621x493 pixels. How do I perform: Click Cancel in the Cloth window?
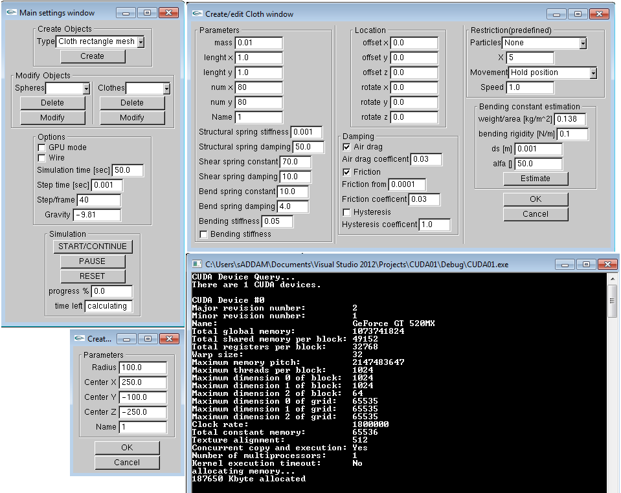[536, 214]
